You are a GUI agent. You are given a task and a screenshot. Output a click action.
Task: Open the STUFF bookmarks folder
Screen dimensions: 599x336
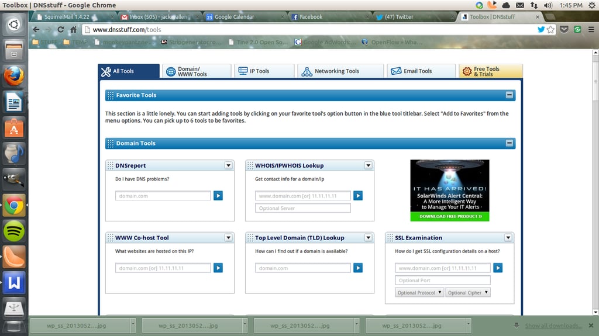44,42
